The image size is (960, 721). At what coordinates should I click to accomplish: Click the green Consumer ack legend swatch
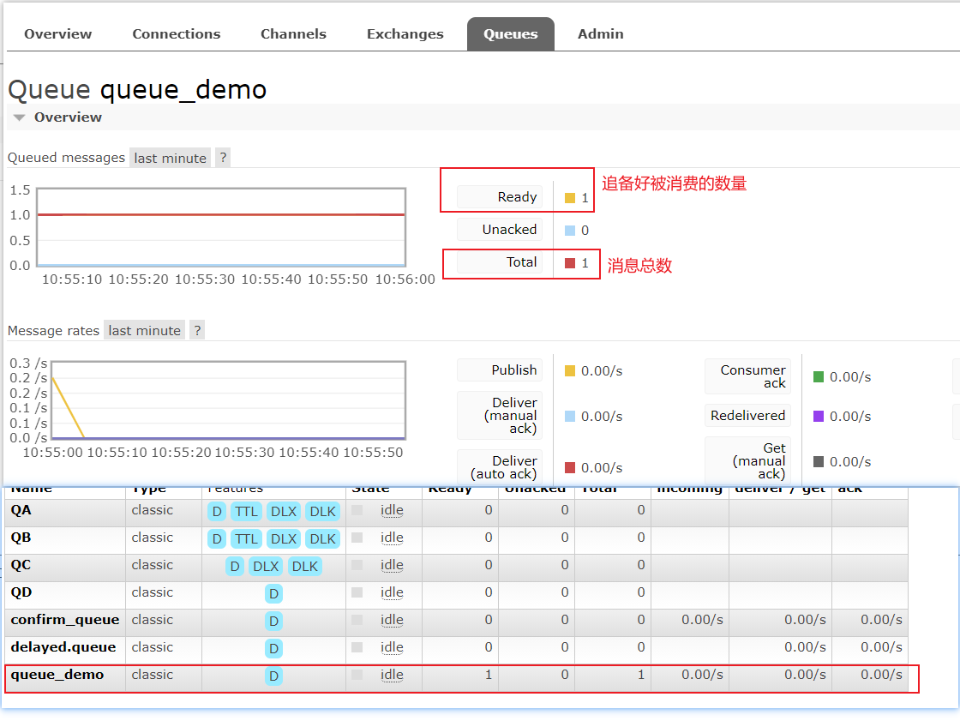[818, 377]
